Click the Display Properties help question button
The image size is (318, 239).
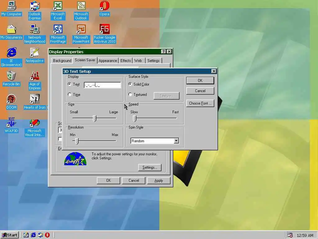pyautogui.click(x=163, y=52)
